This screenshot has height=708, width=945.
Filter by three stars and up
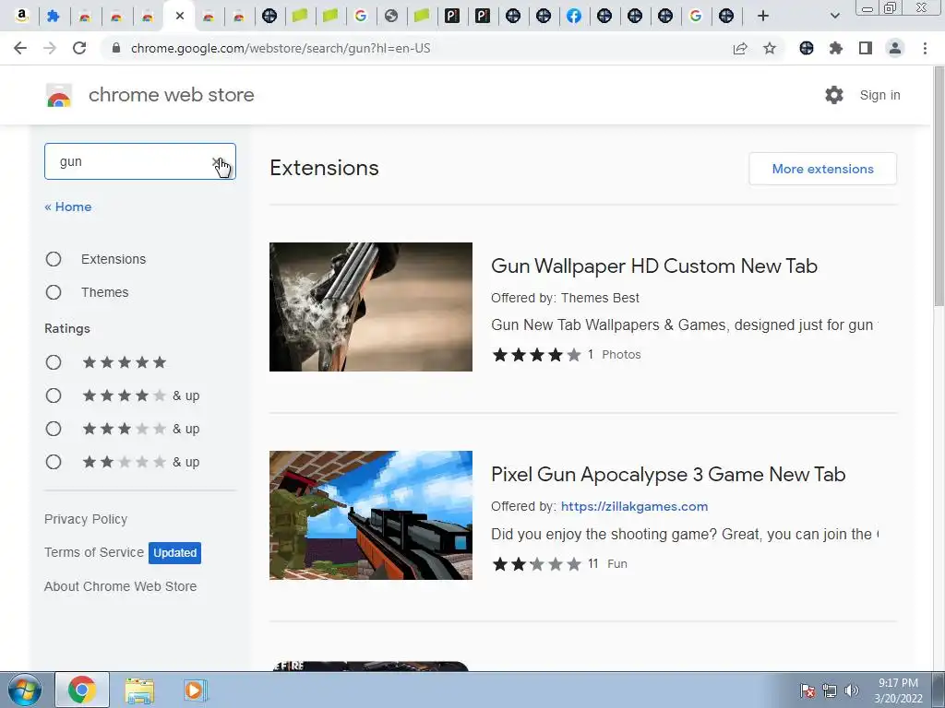[x=54, y=429]
